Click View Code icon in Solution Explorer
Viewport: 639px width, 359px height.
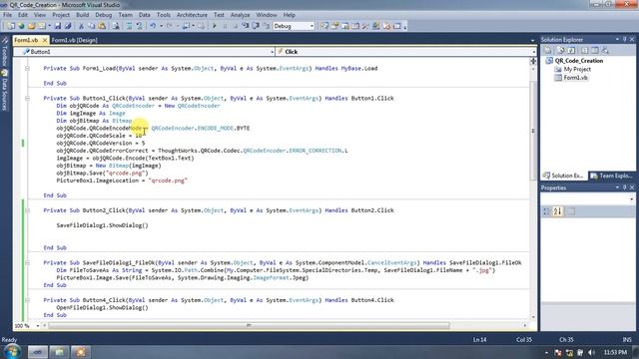pos(584,50)
